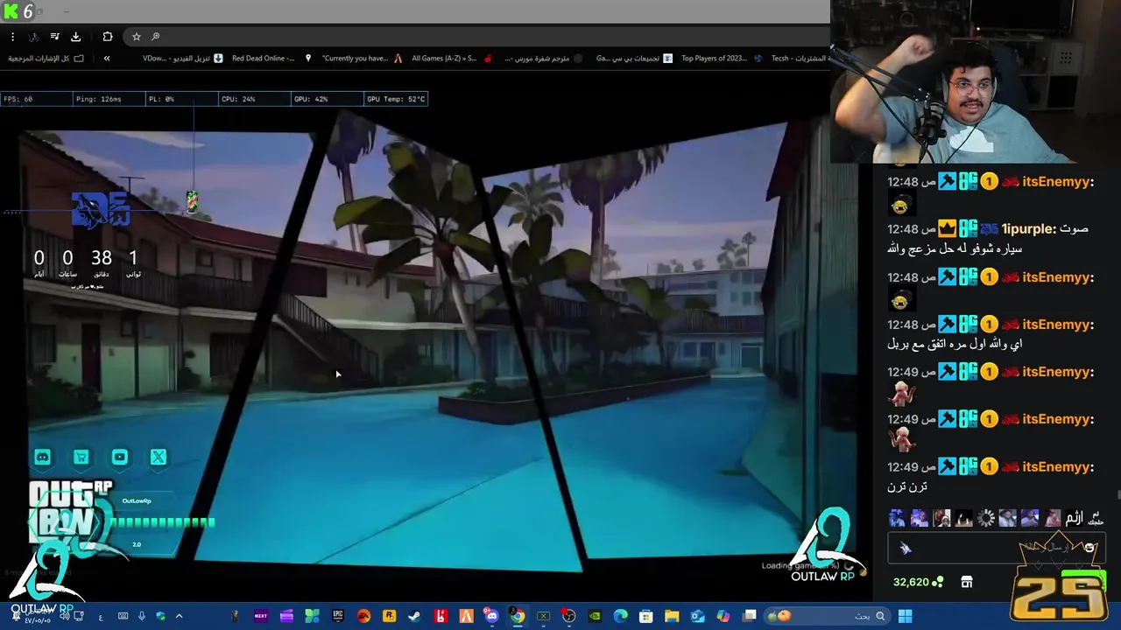Viewport: 1121px width, 630px height.
Task: Click the touch keyboard tray icon
Action: [123, 616]
